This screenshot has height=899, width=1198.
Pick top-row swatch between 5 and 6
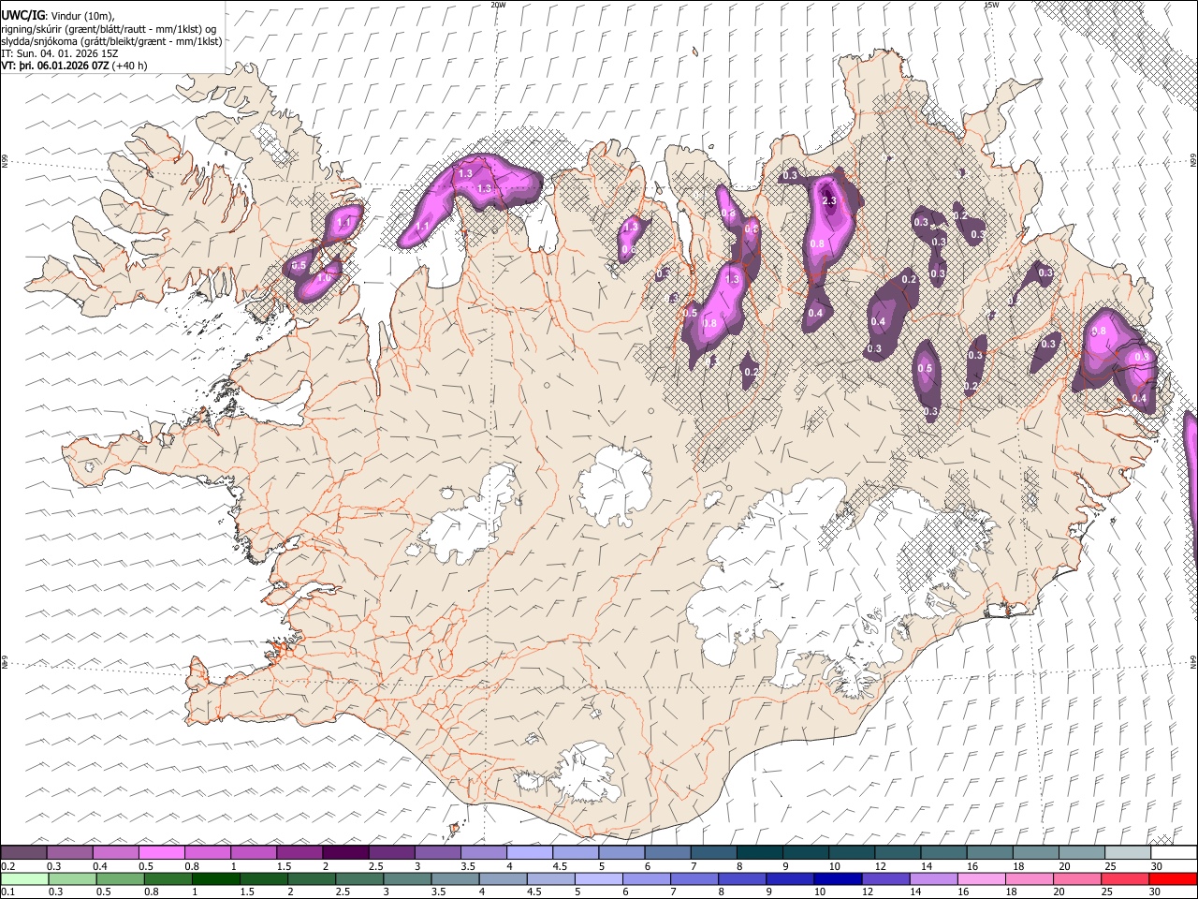(x=621, y=852)
